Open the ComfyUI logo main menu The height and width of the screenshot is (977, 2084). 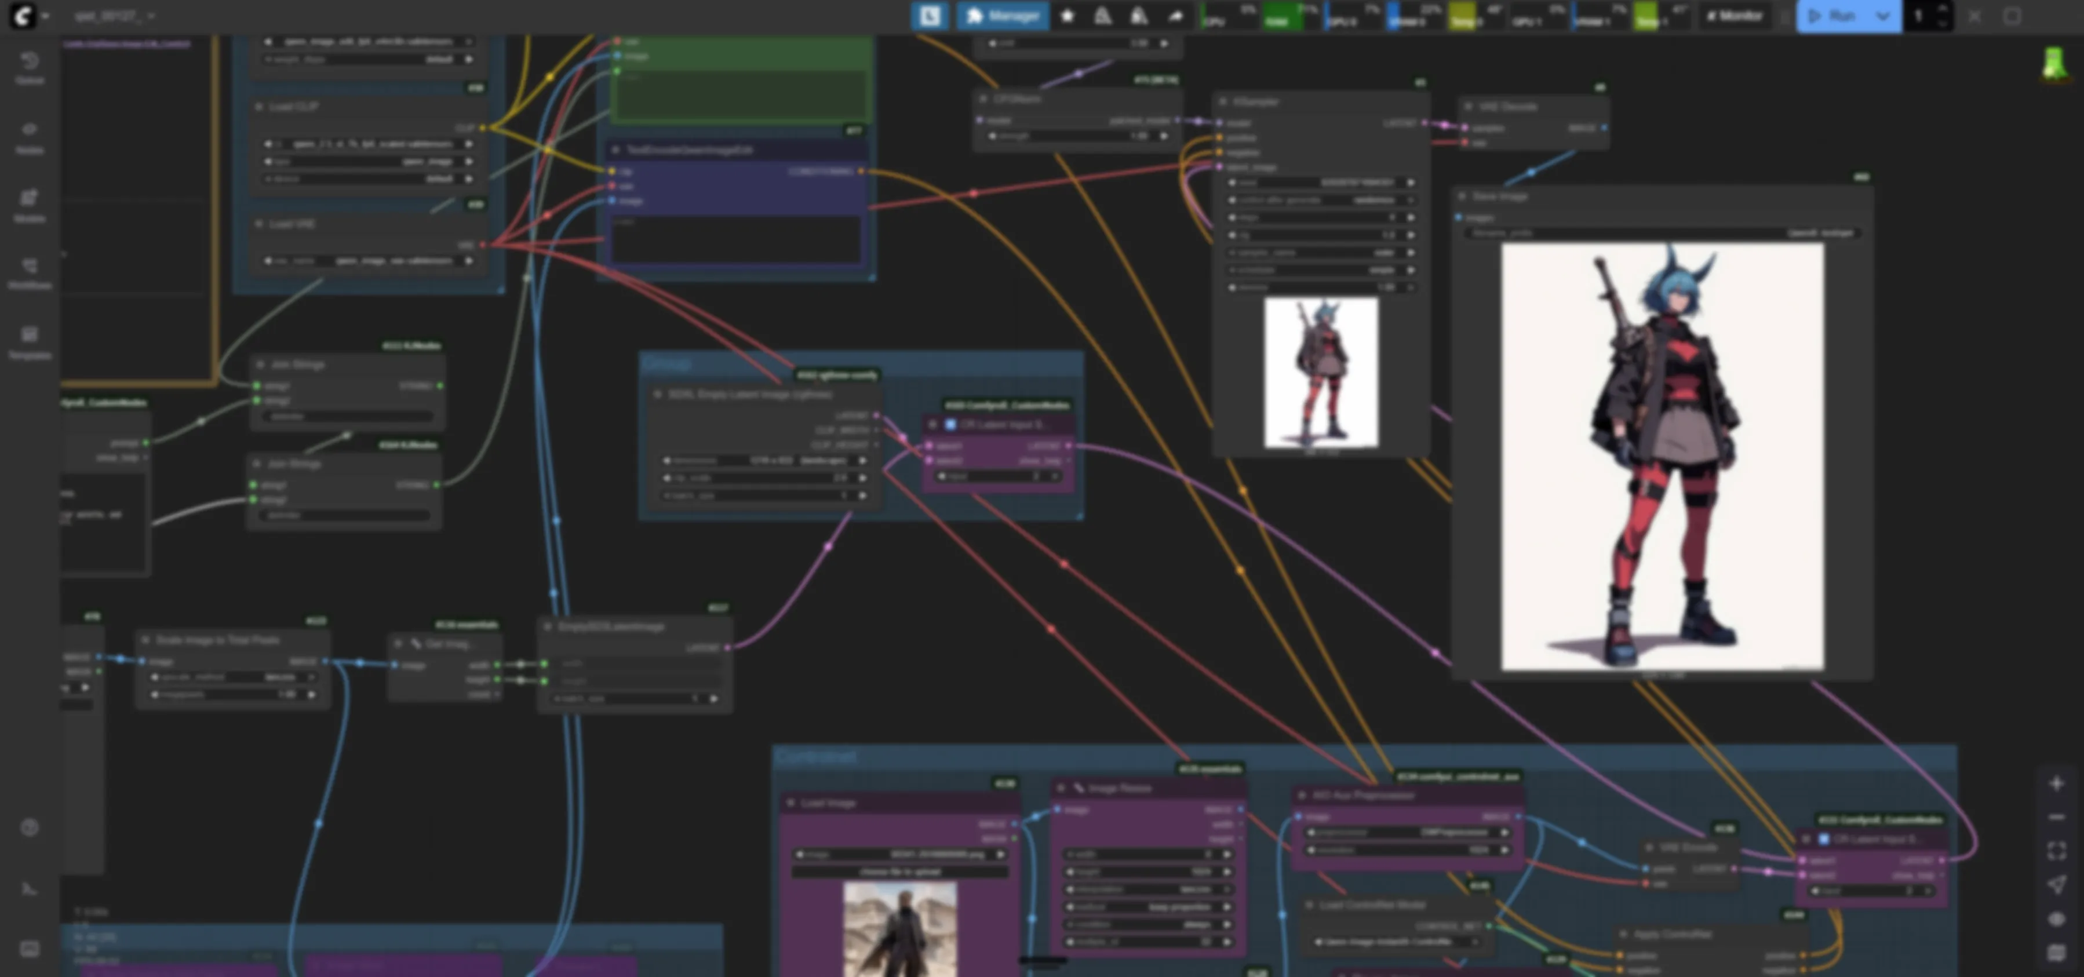click(x=23, y=16)
